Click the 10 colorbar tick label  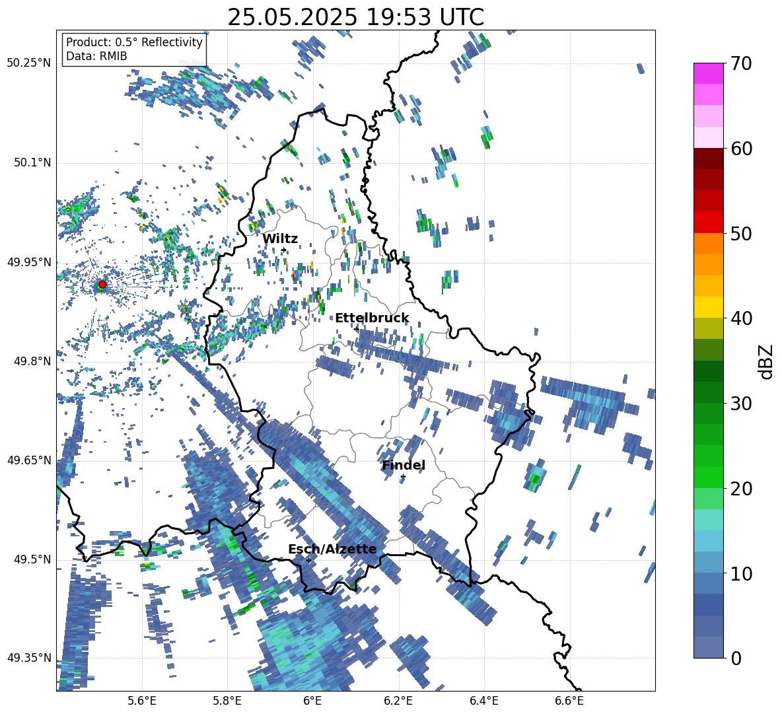pos(741,574)
